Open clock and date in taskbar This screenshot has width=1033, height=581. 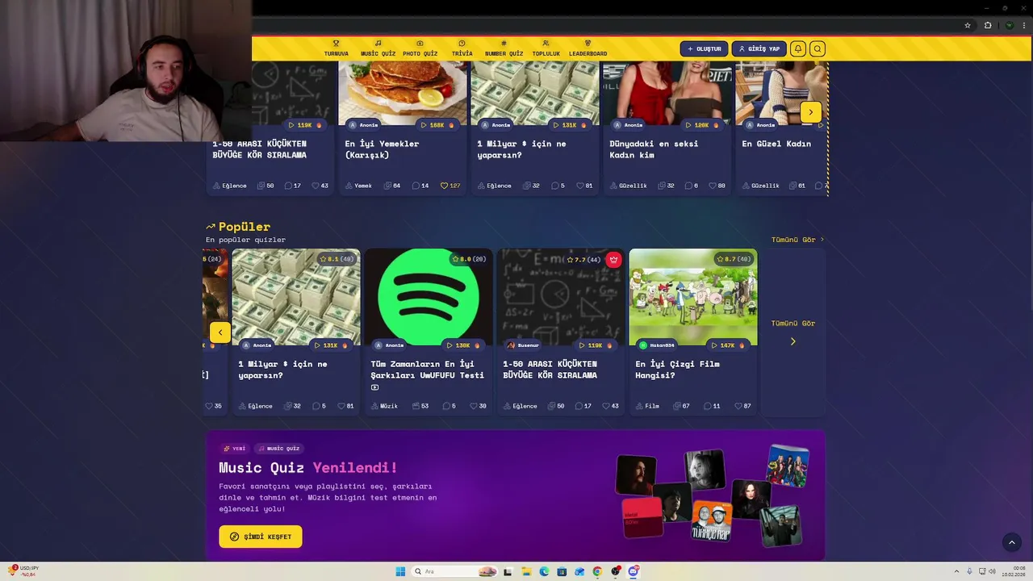pyautogui.click(x=1014, y=571)
